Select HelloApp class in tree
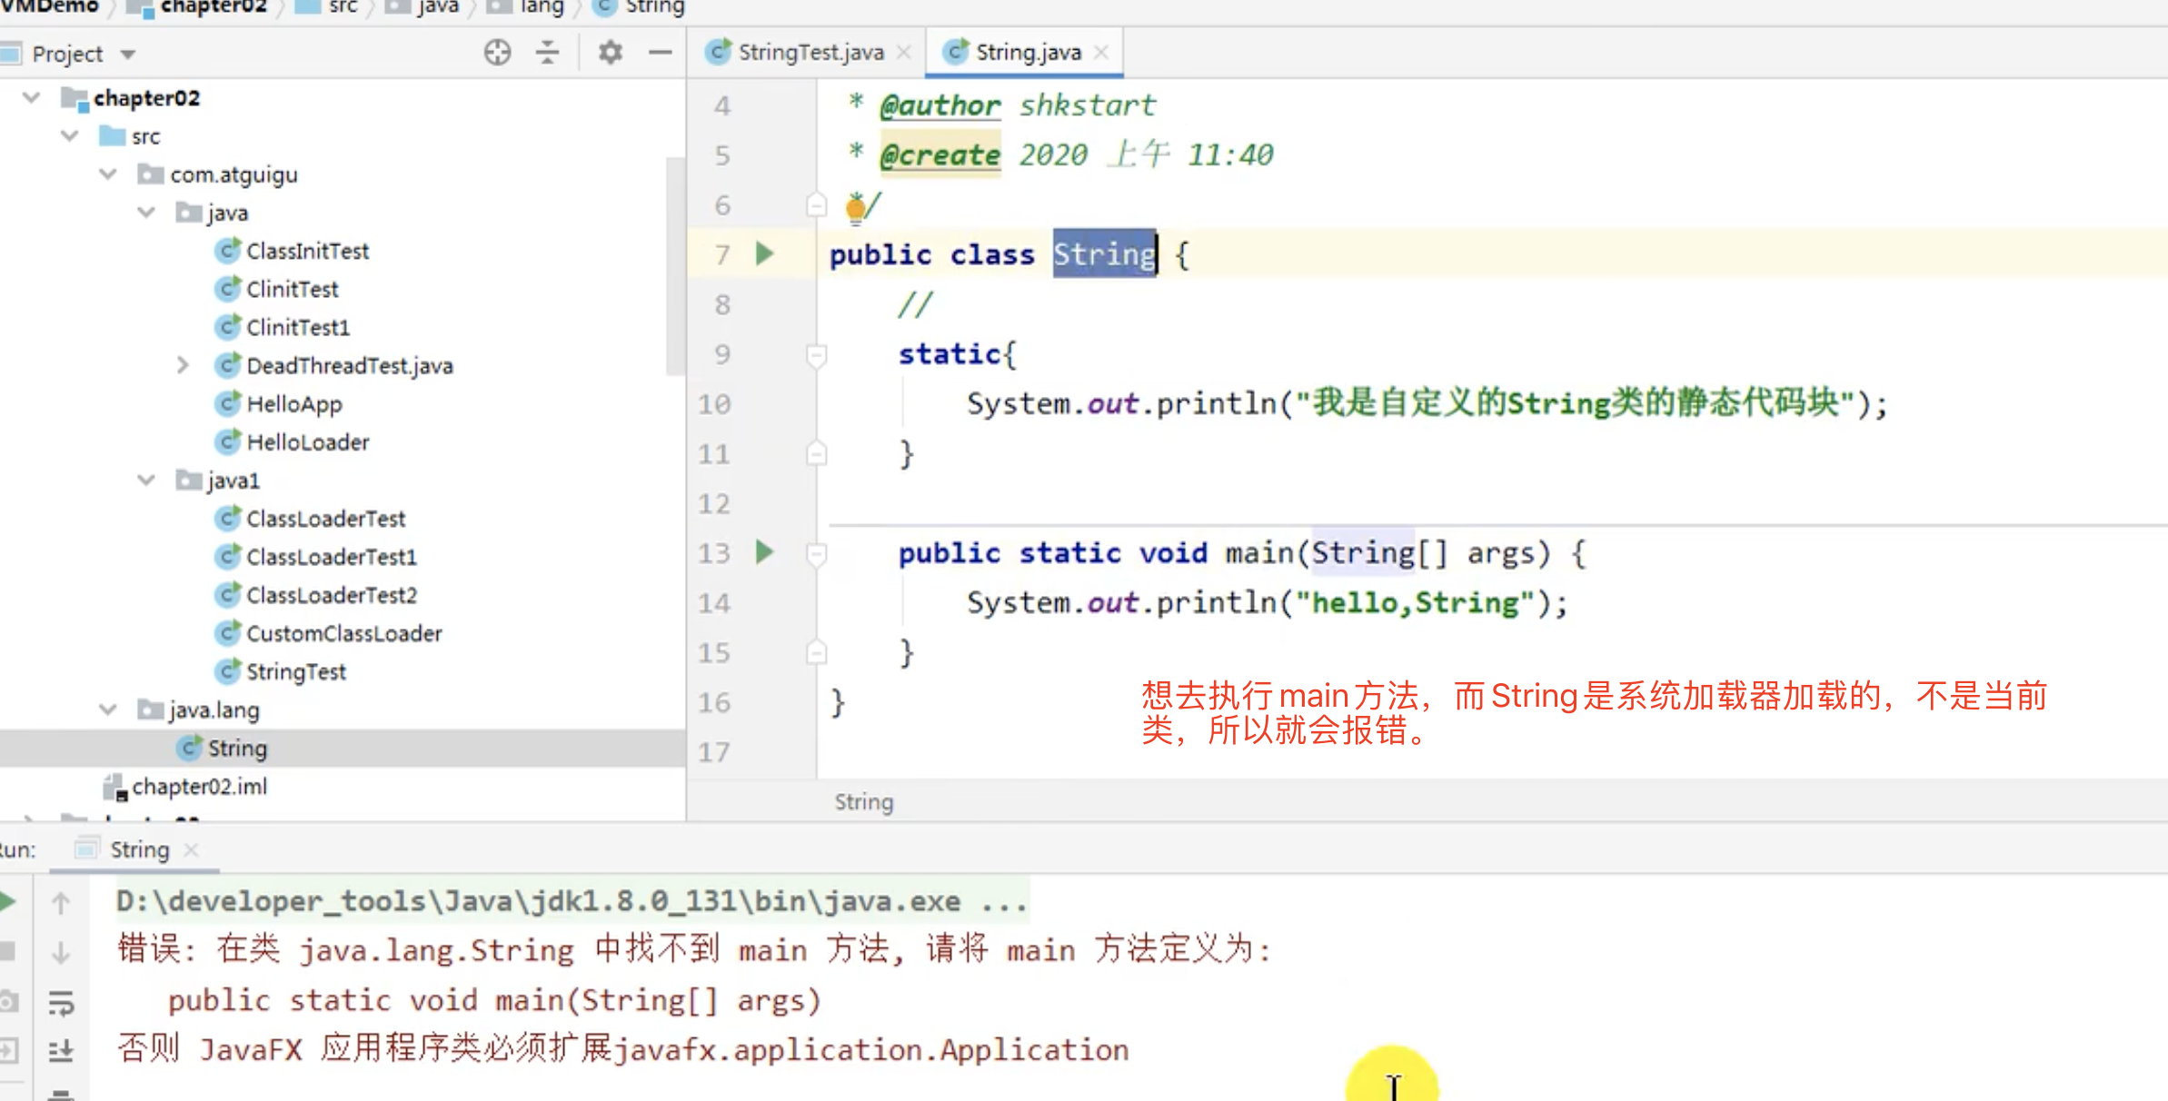 (294, 404)
